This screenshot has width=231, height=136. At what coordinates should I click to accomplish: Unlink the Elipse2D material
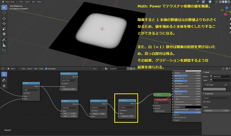pyautogui.click(x=134, y=69)
